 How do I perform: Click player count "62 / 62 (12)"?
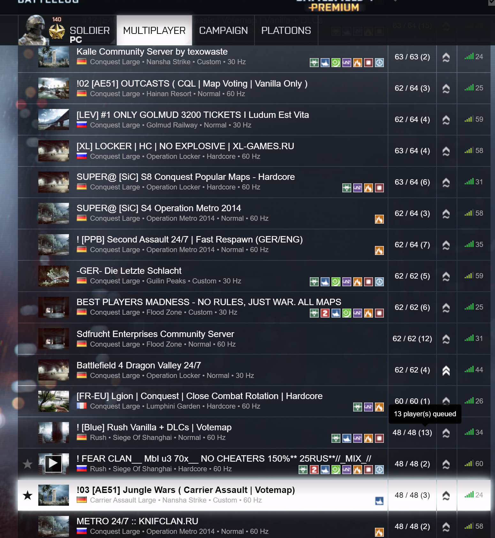pyautogui.click(x=412, y=339)
